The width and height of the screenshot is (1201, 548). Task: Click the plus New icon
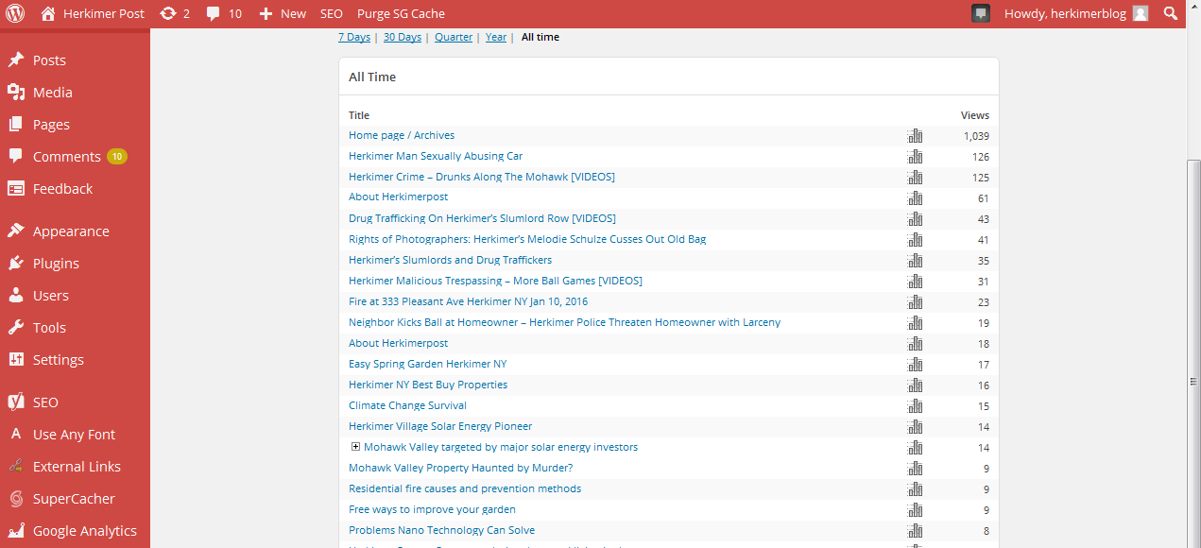tap(266, 13)
